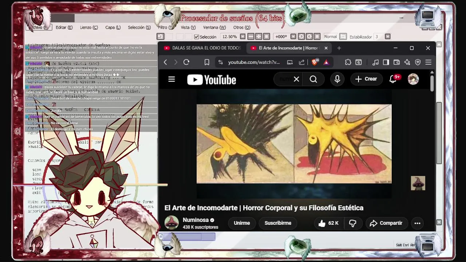The height and width of the screenshot is (262, 466).
Task: Click the youtube.com address bar URL
Action: 254,62
